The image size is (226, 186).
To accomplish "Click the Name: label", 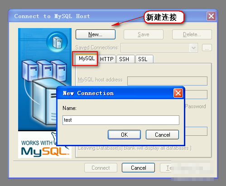I will coord(69,108).
